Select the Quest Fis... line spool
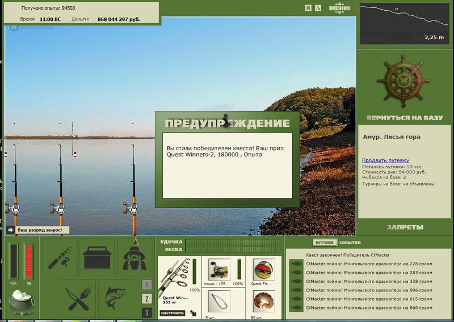The height and width of the screenshot is (322, 454). (x=263, y=270)
